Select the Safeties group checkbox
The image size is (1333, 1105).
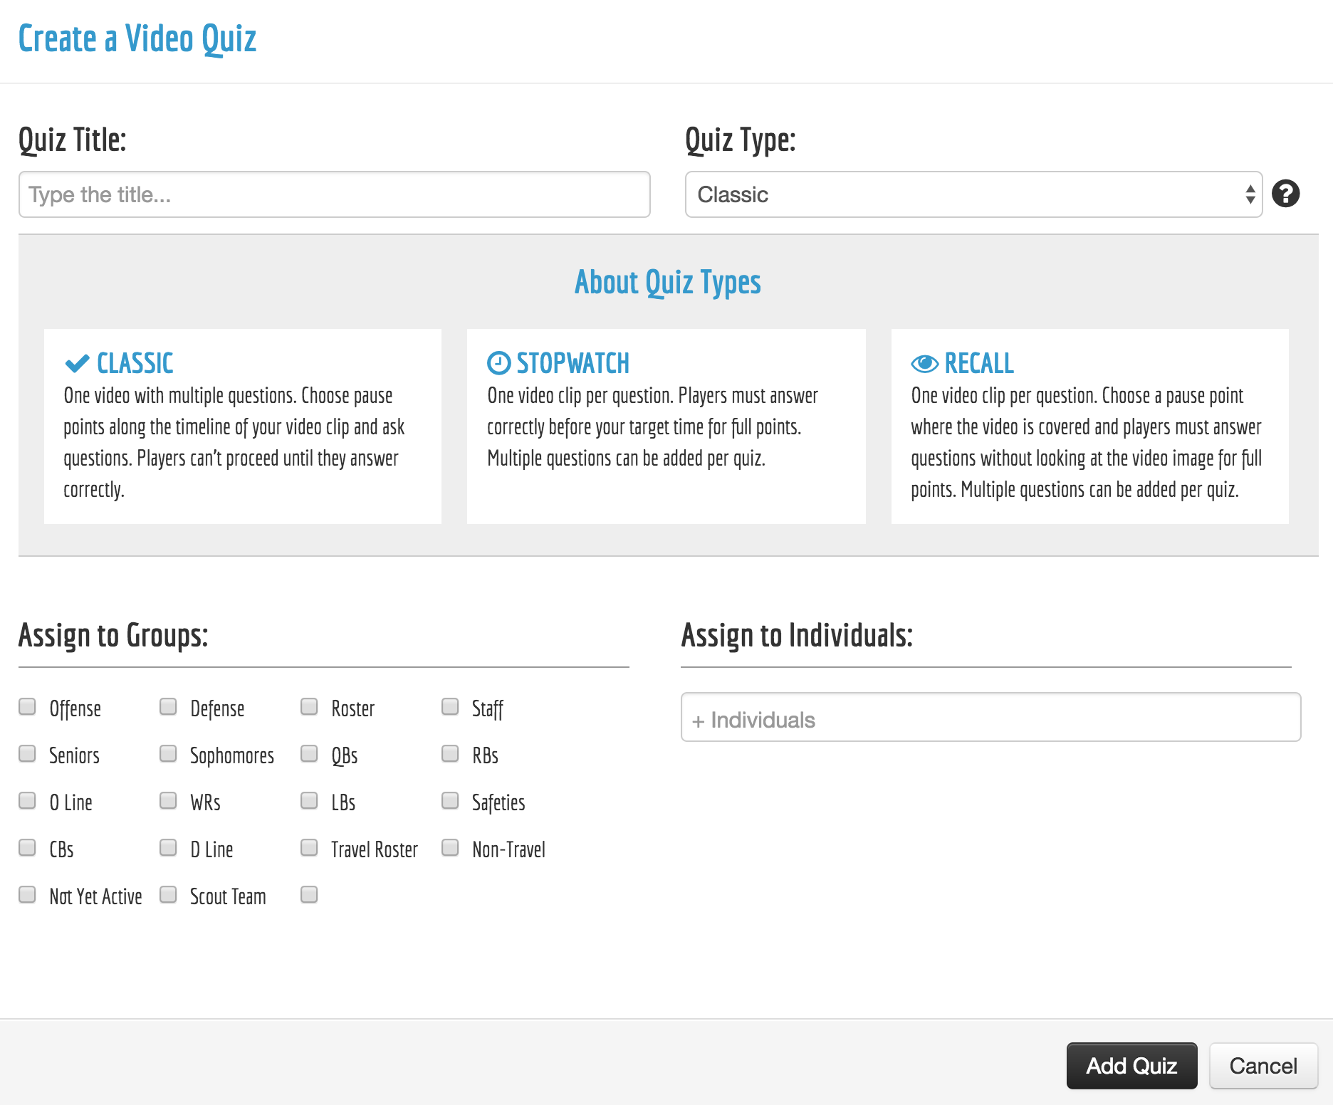tap(450, 800)
